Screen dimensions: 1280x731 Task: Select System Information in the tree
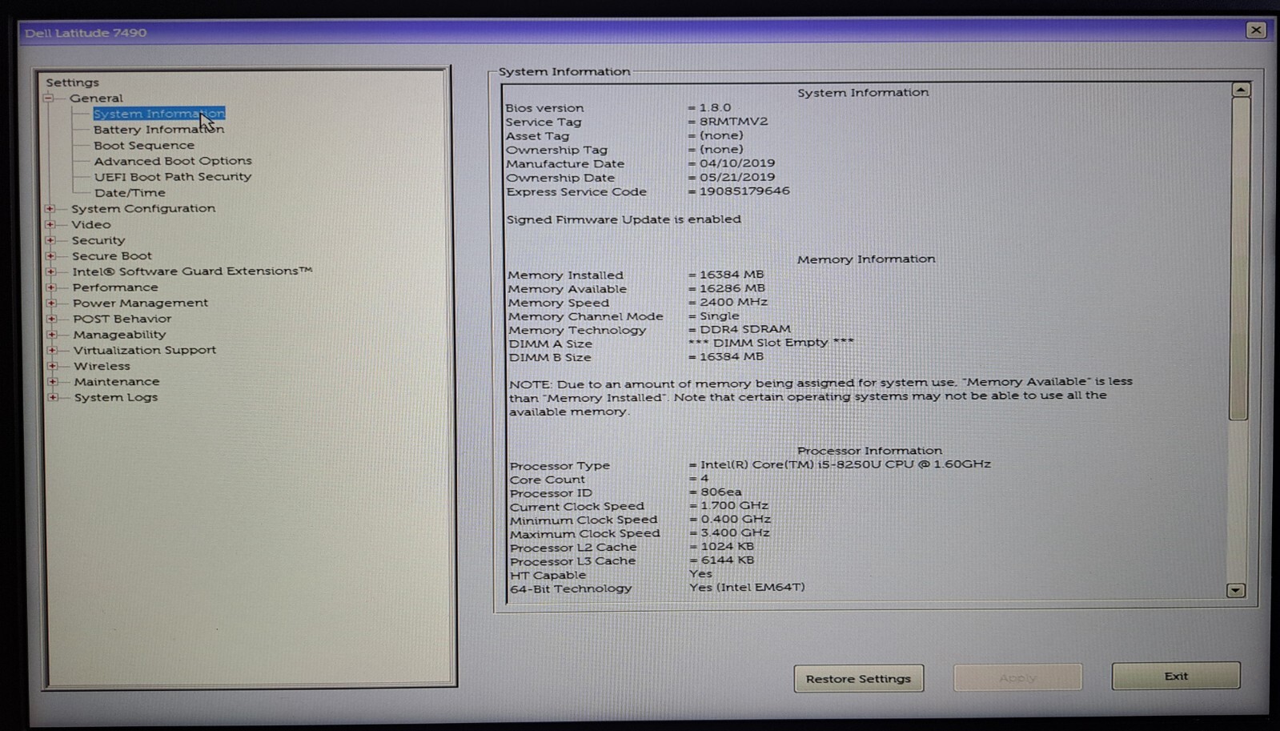[x=159, y=114]
